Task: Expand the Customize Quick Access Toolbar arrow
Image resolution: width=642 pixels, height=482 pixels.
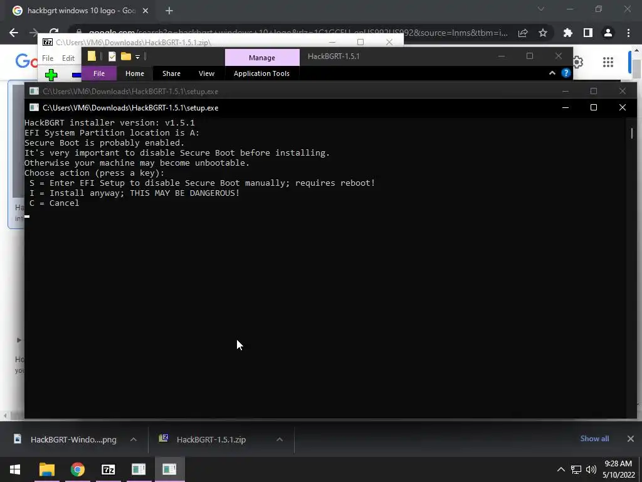Action: [137, 57]
